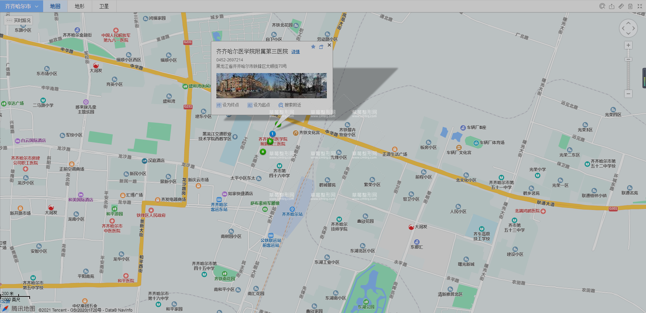646x313 pixels.
Task: Close the hospital info popup
Action: pyautogui.click(x=329, y=45)
